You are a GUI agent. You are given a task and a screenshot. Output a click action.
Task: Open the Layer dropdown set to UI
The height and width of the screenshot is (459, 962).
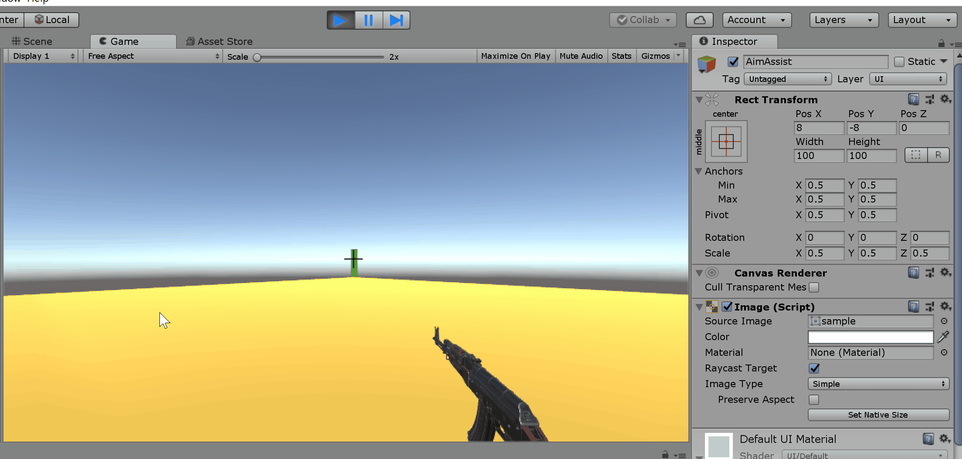pyautogui.click(x=908, y=79)
